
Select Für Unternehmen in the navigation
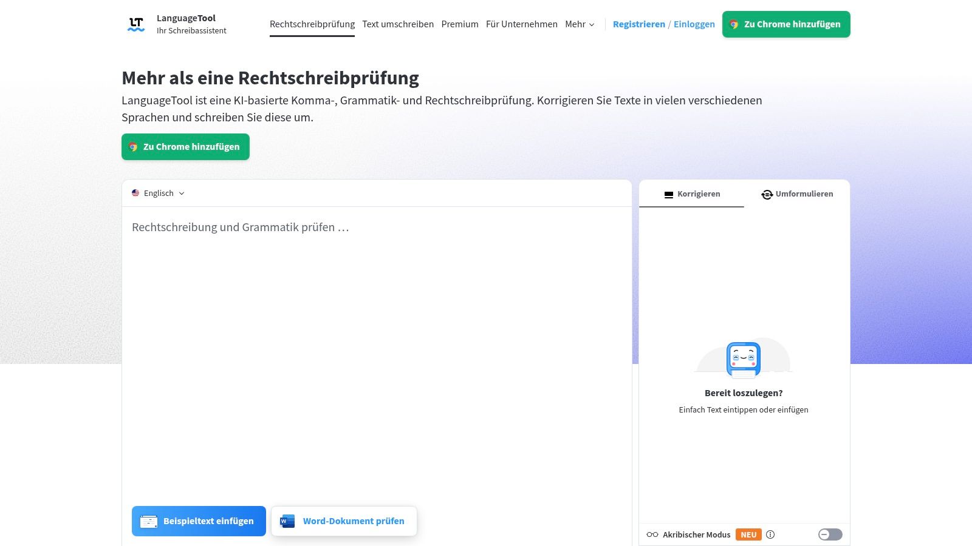click(521, 24)
